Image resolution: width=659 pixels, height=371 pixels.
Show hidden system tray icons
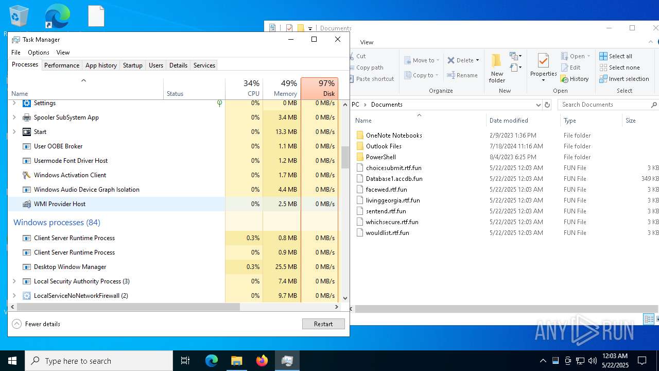point(543,361)
